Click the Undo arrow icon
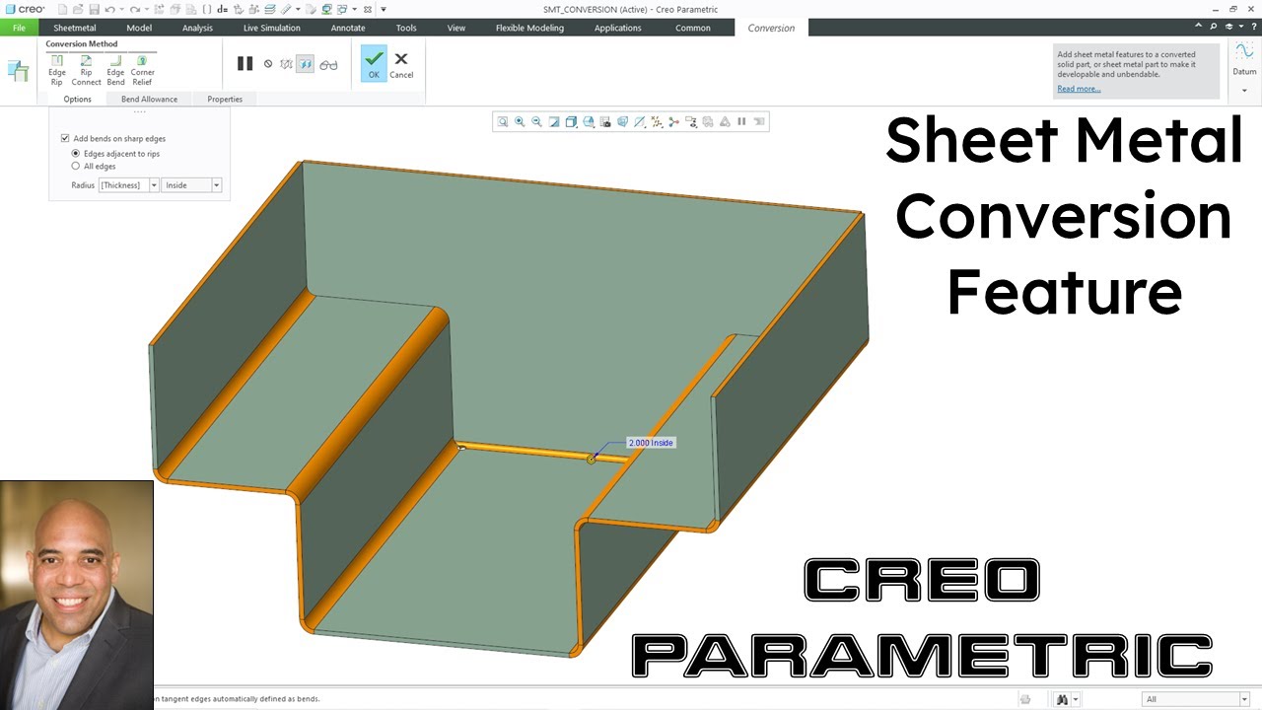The image size is (1262, 710). pos(109,9)
